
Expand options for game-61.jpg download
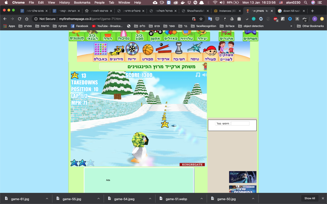click(47, 199)
